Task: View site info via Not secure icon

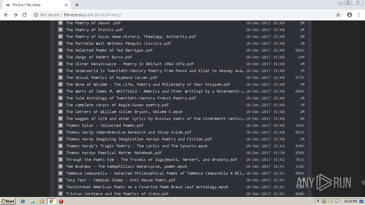Action: pyautogui.click(x=36, y=15)
